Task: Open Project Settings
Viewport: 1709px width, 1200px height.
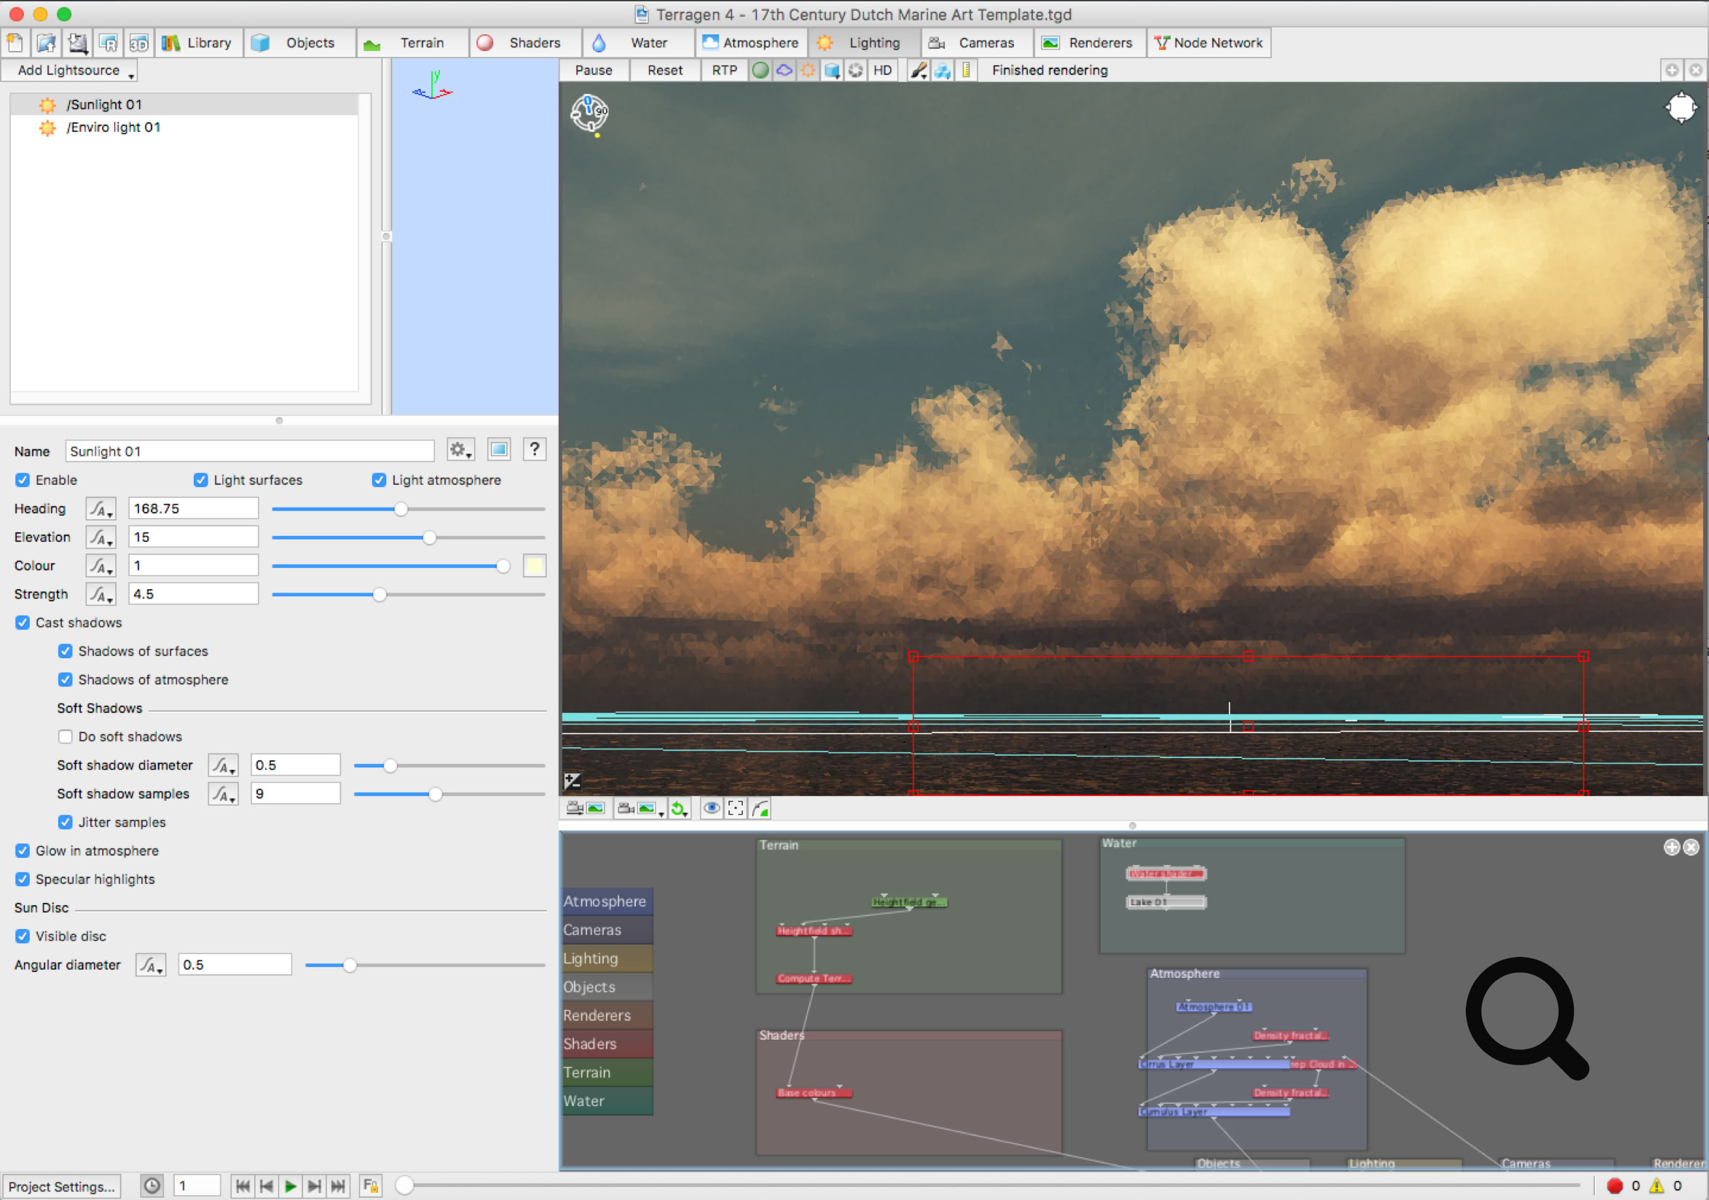Action: point(62,1187)
